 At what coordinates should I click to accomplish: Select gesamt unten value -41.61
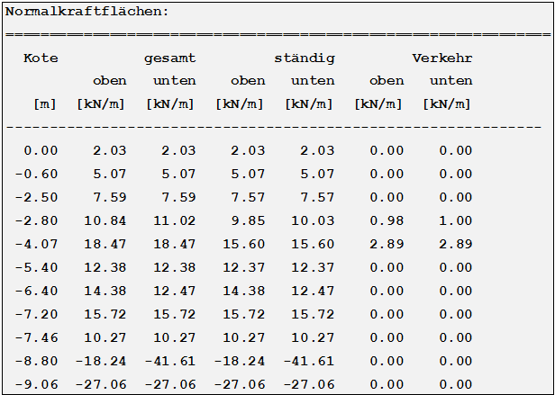pyautogui.click(x=170, y=361)
